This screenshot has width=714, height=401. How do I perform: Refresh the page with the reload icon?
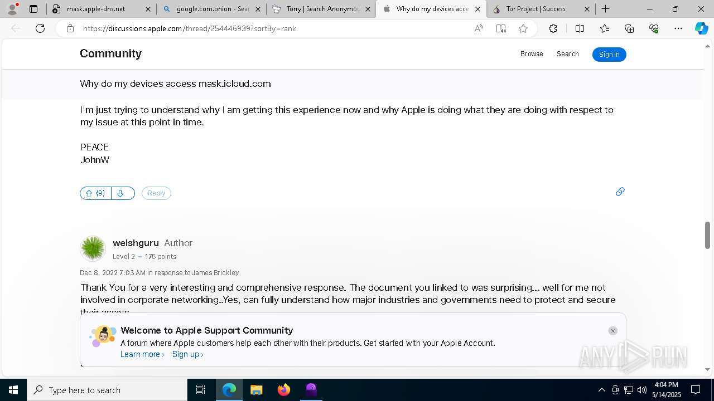coord(40,28)
